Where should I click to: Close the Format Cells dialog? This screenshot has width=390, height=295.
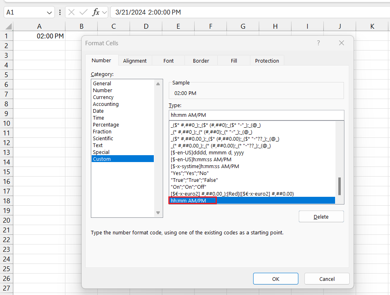(342, 43)
